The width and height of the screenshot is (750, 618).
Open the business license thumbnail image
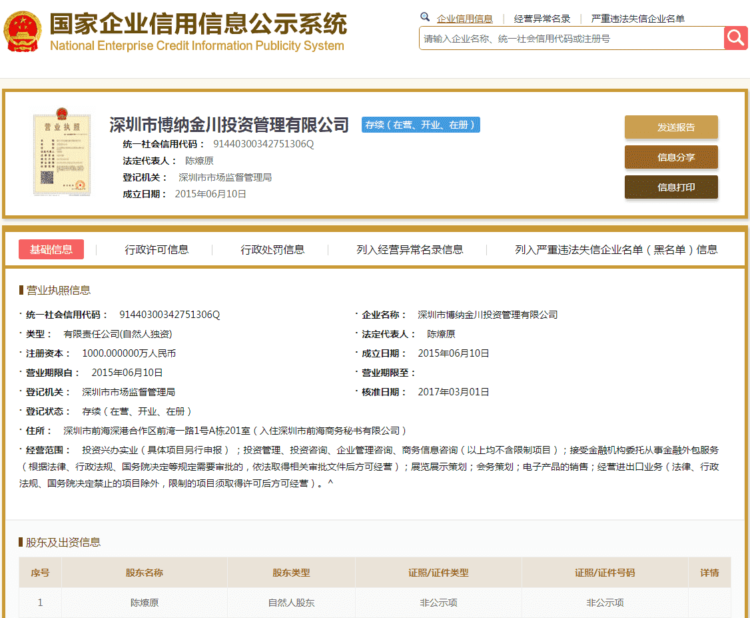point(62,152)
